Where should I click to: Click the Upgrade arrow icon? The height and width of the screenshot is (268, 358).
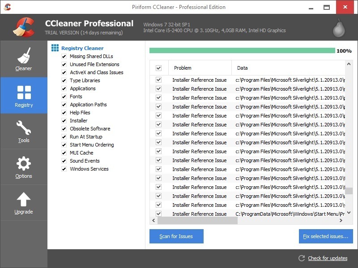23,198
